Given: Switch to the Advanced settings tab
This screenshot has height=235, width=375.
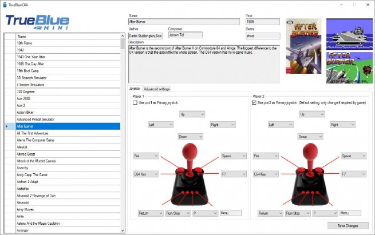Looking at the screenshot, I should coord(157,89).
